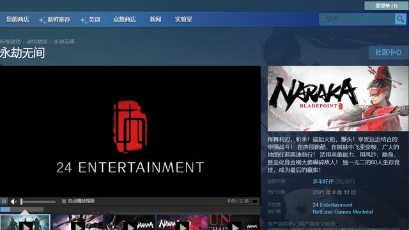Click the Naraka Bladepoint header image
The height and width of the screenshot is (230, 409).
pos(338,98)
